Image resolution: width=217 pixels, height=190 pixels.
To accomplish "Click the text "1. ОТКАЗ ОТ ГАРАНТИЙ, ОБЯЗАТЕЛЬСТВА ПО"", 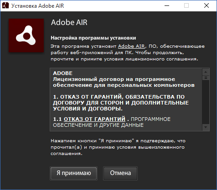I will 119,97.
